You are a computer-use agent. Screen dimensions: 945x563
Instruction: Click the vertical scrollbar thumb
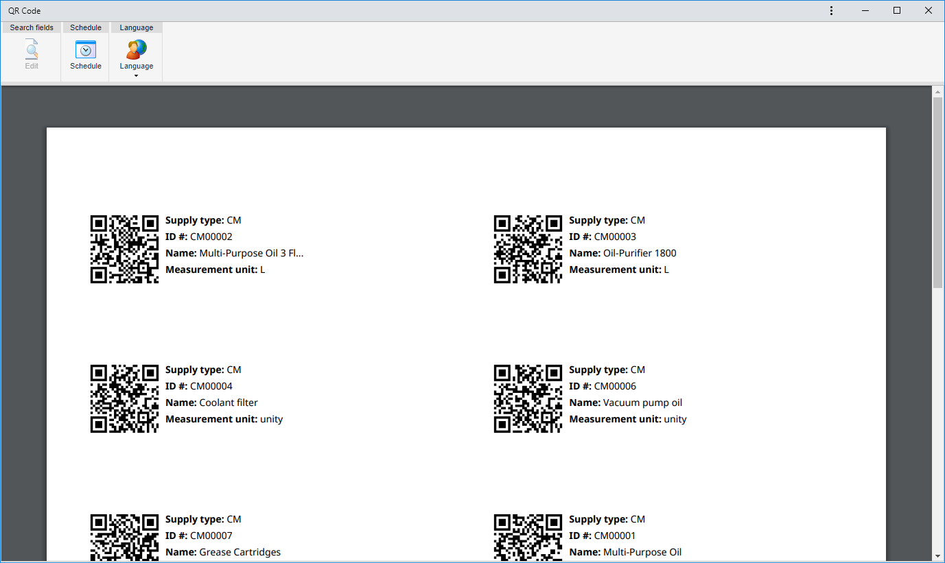937,192
